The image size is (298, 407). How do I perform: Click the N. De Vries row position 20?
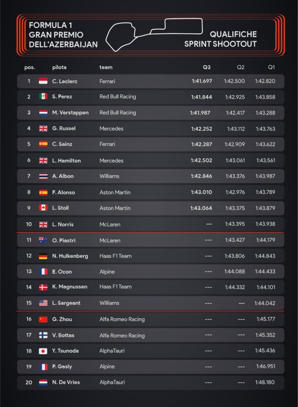click(x=29, y=382)
